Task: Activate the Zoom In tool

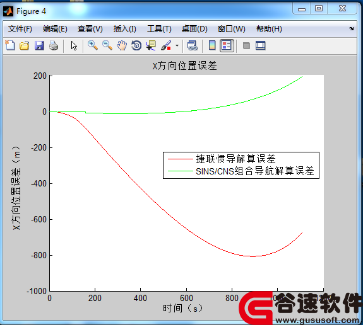Action: (93, 45)
